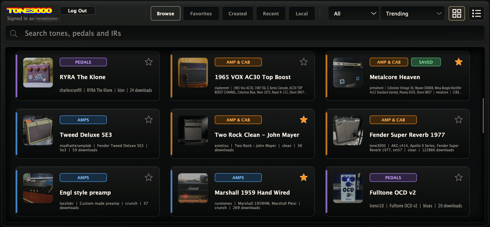This screenshot has height=227, width=490.
Task: Open the Tweed Deluxe 5E3 thumbnail
Action: point(38,130)
